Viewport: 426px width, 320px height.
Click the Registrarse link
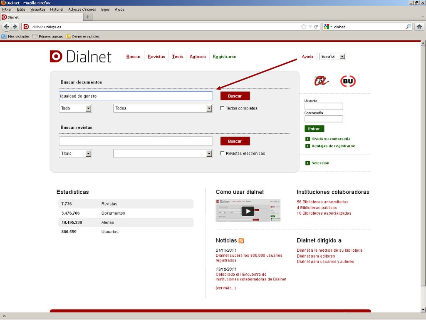(224, 57)
